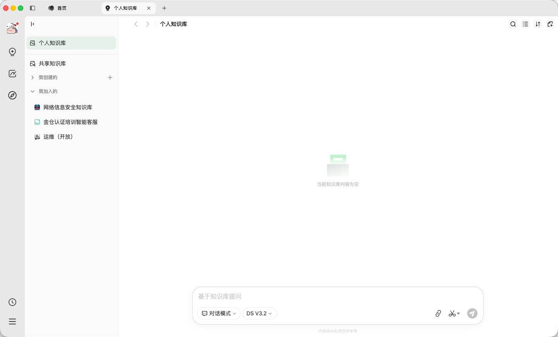
Task: Open the scissors screenshot tool
Action: (x=452, y=313)
